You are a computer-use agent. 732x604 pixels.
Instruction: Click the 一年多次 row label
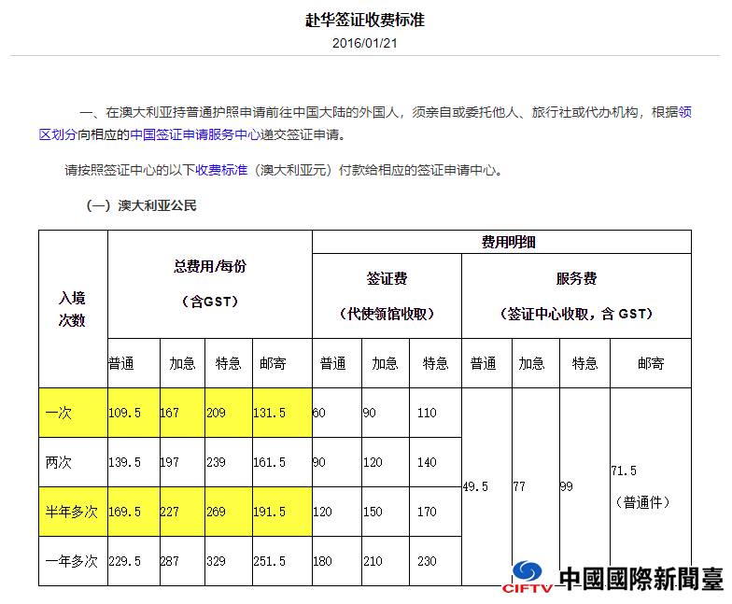point(73,561)
